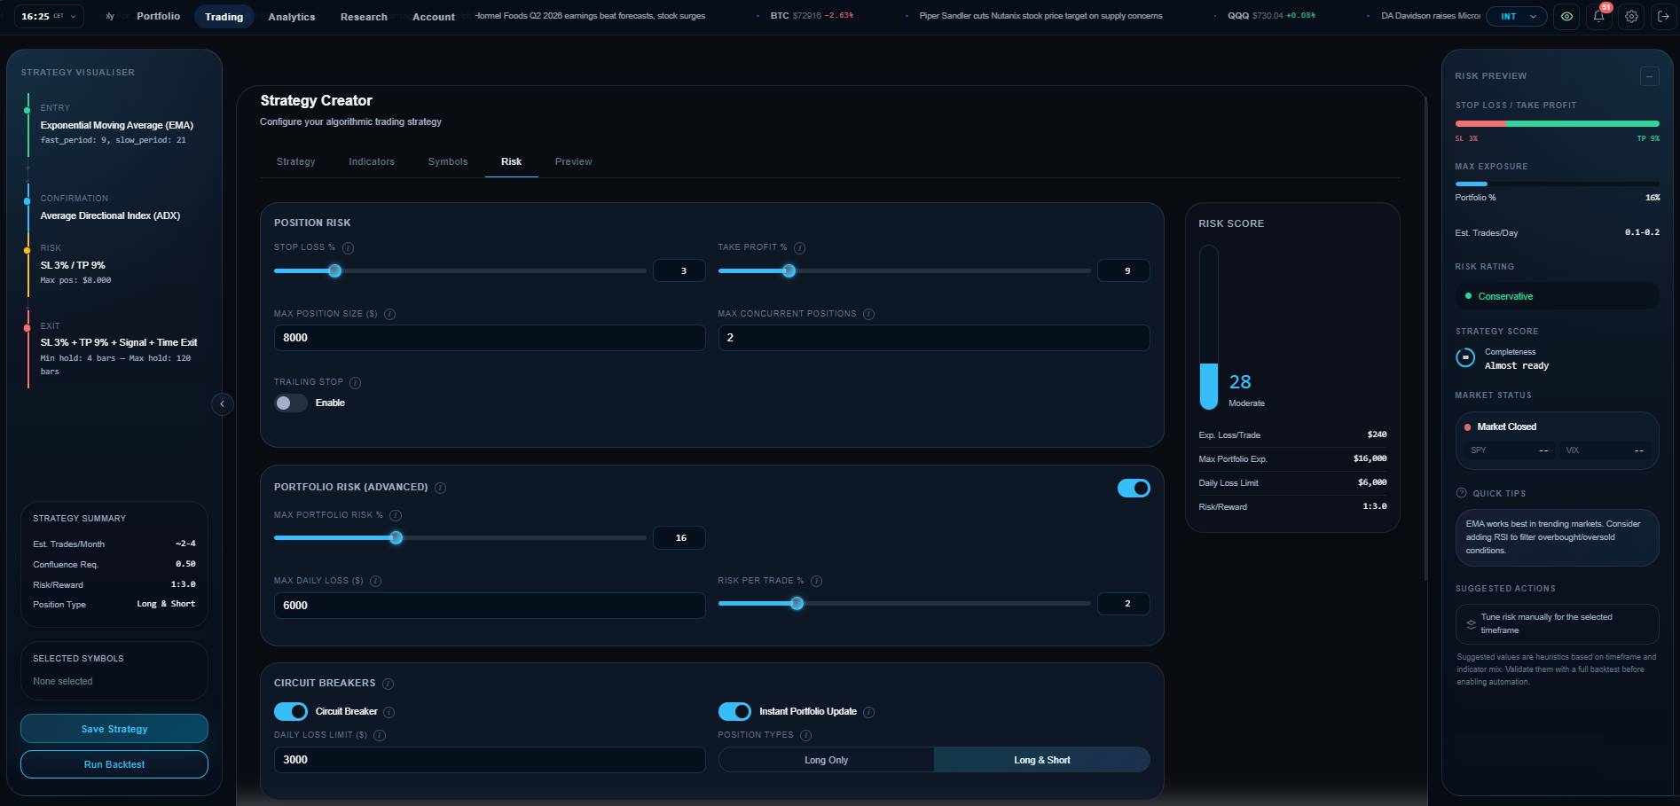Minimize the Risk Preview panel

coord(1649,76)
